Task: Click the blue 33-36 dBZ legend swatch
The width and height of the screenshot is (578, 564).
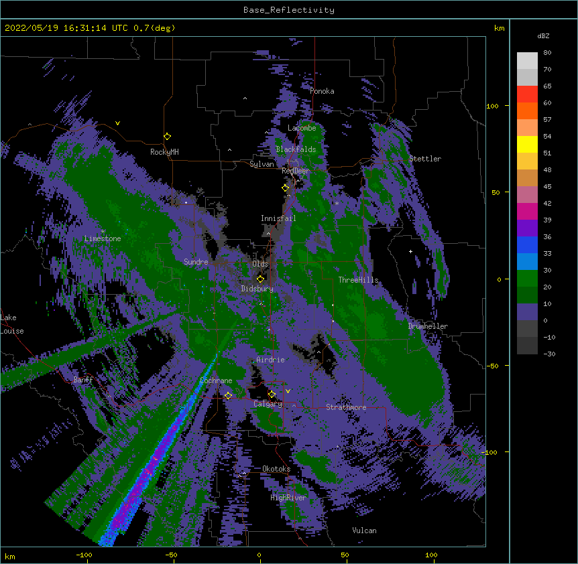Action: (527, 244)
